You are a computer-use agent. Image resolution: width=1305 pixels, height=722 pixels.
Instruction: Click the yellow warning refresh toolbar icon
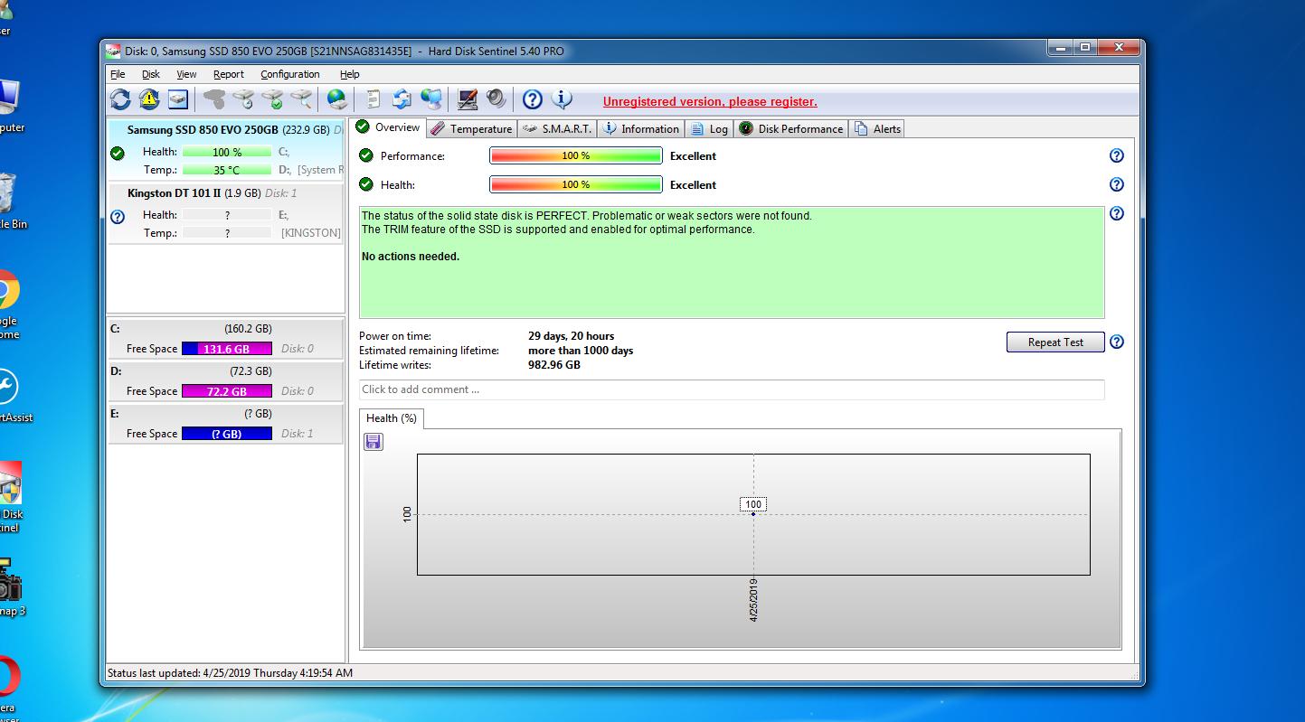pos(149,99)
